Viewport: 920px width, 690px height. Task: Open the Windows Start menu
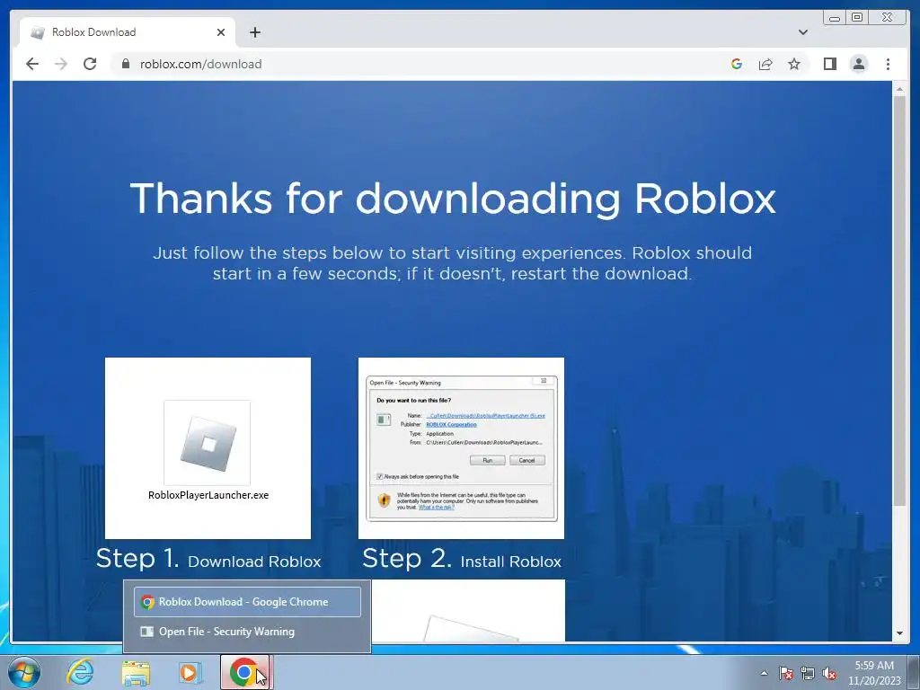[24, 672]
